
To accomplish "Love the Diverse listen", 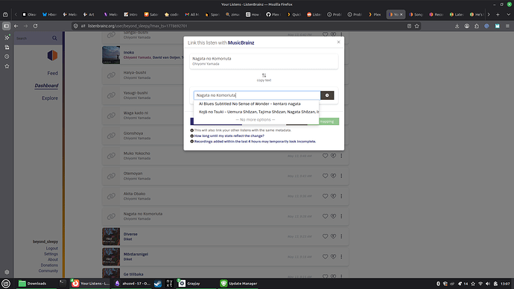I will pos(326,236).
